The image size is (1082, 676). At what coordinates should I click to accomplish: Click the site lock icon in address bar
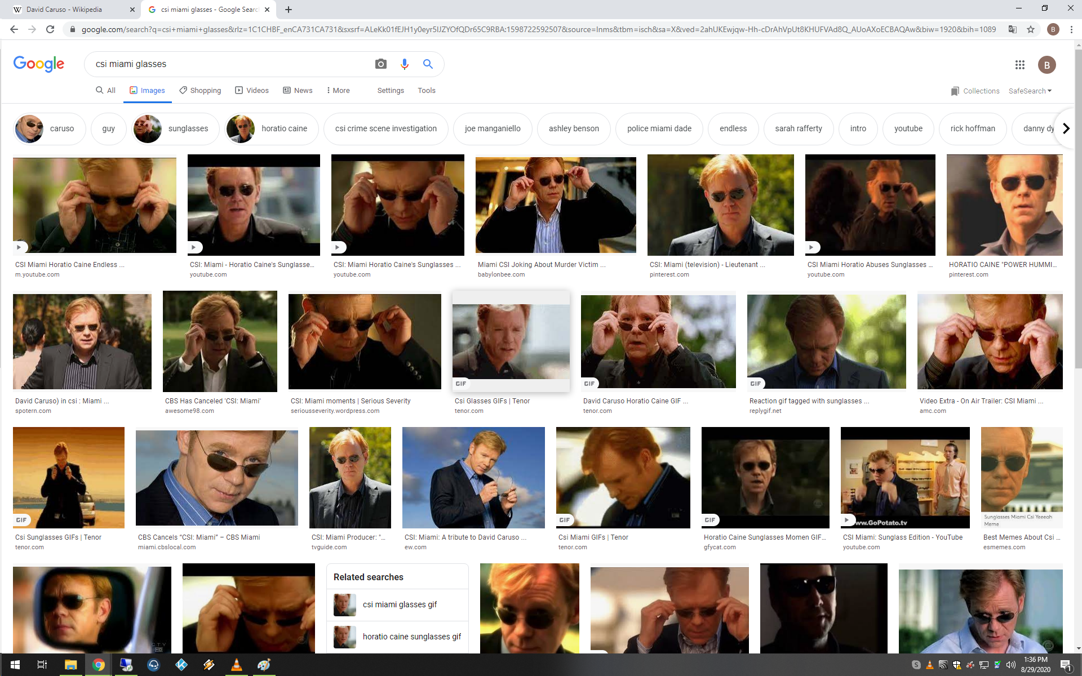72,29
